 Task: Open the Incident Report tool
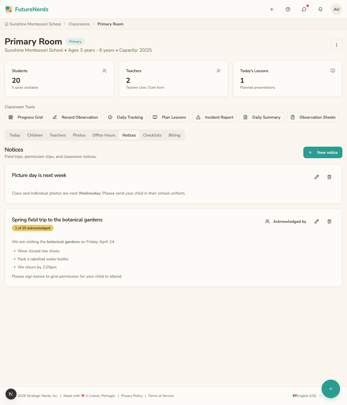click(x=215, y=117)
